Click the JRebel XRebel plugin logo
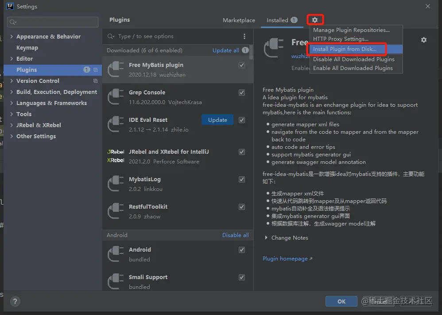Image resolution: width=442 pixels, height=315 pixels. [116, 156]
